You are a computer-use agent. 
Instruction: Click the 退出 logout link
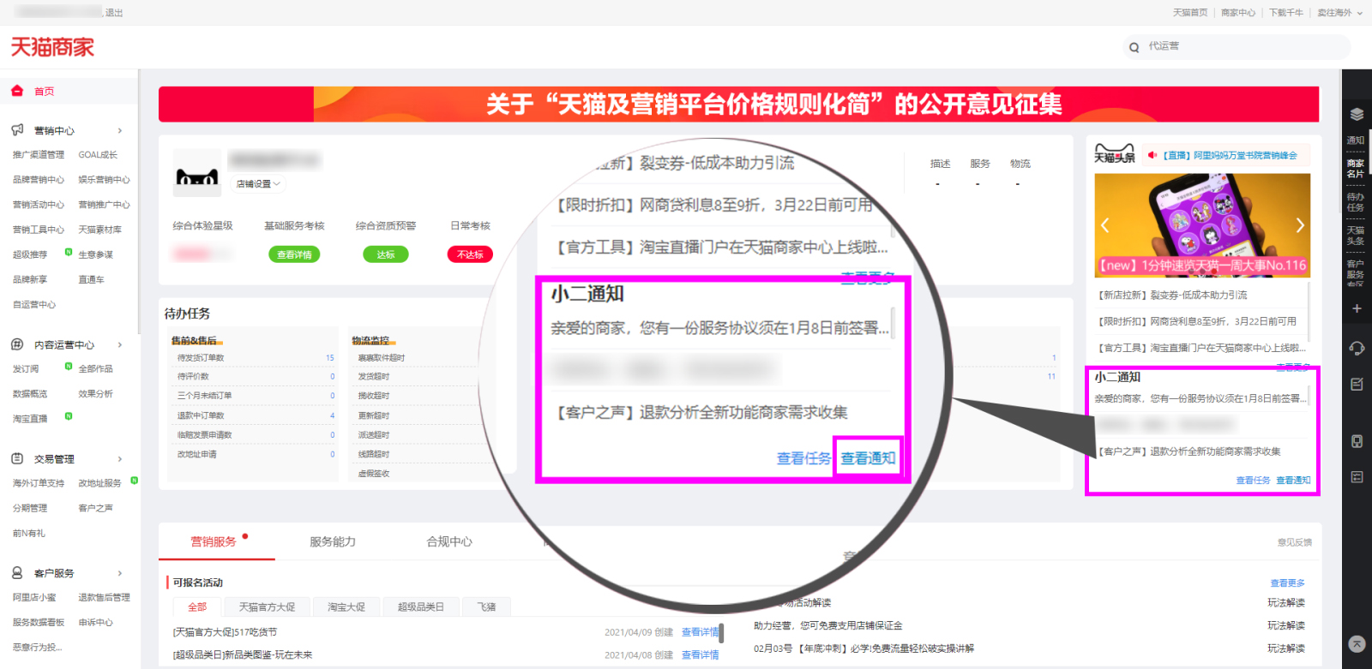pyautogui.click(x=114, y=13)
